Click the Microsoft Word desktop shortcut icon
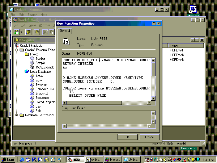 (x=193, y=9)
